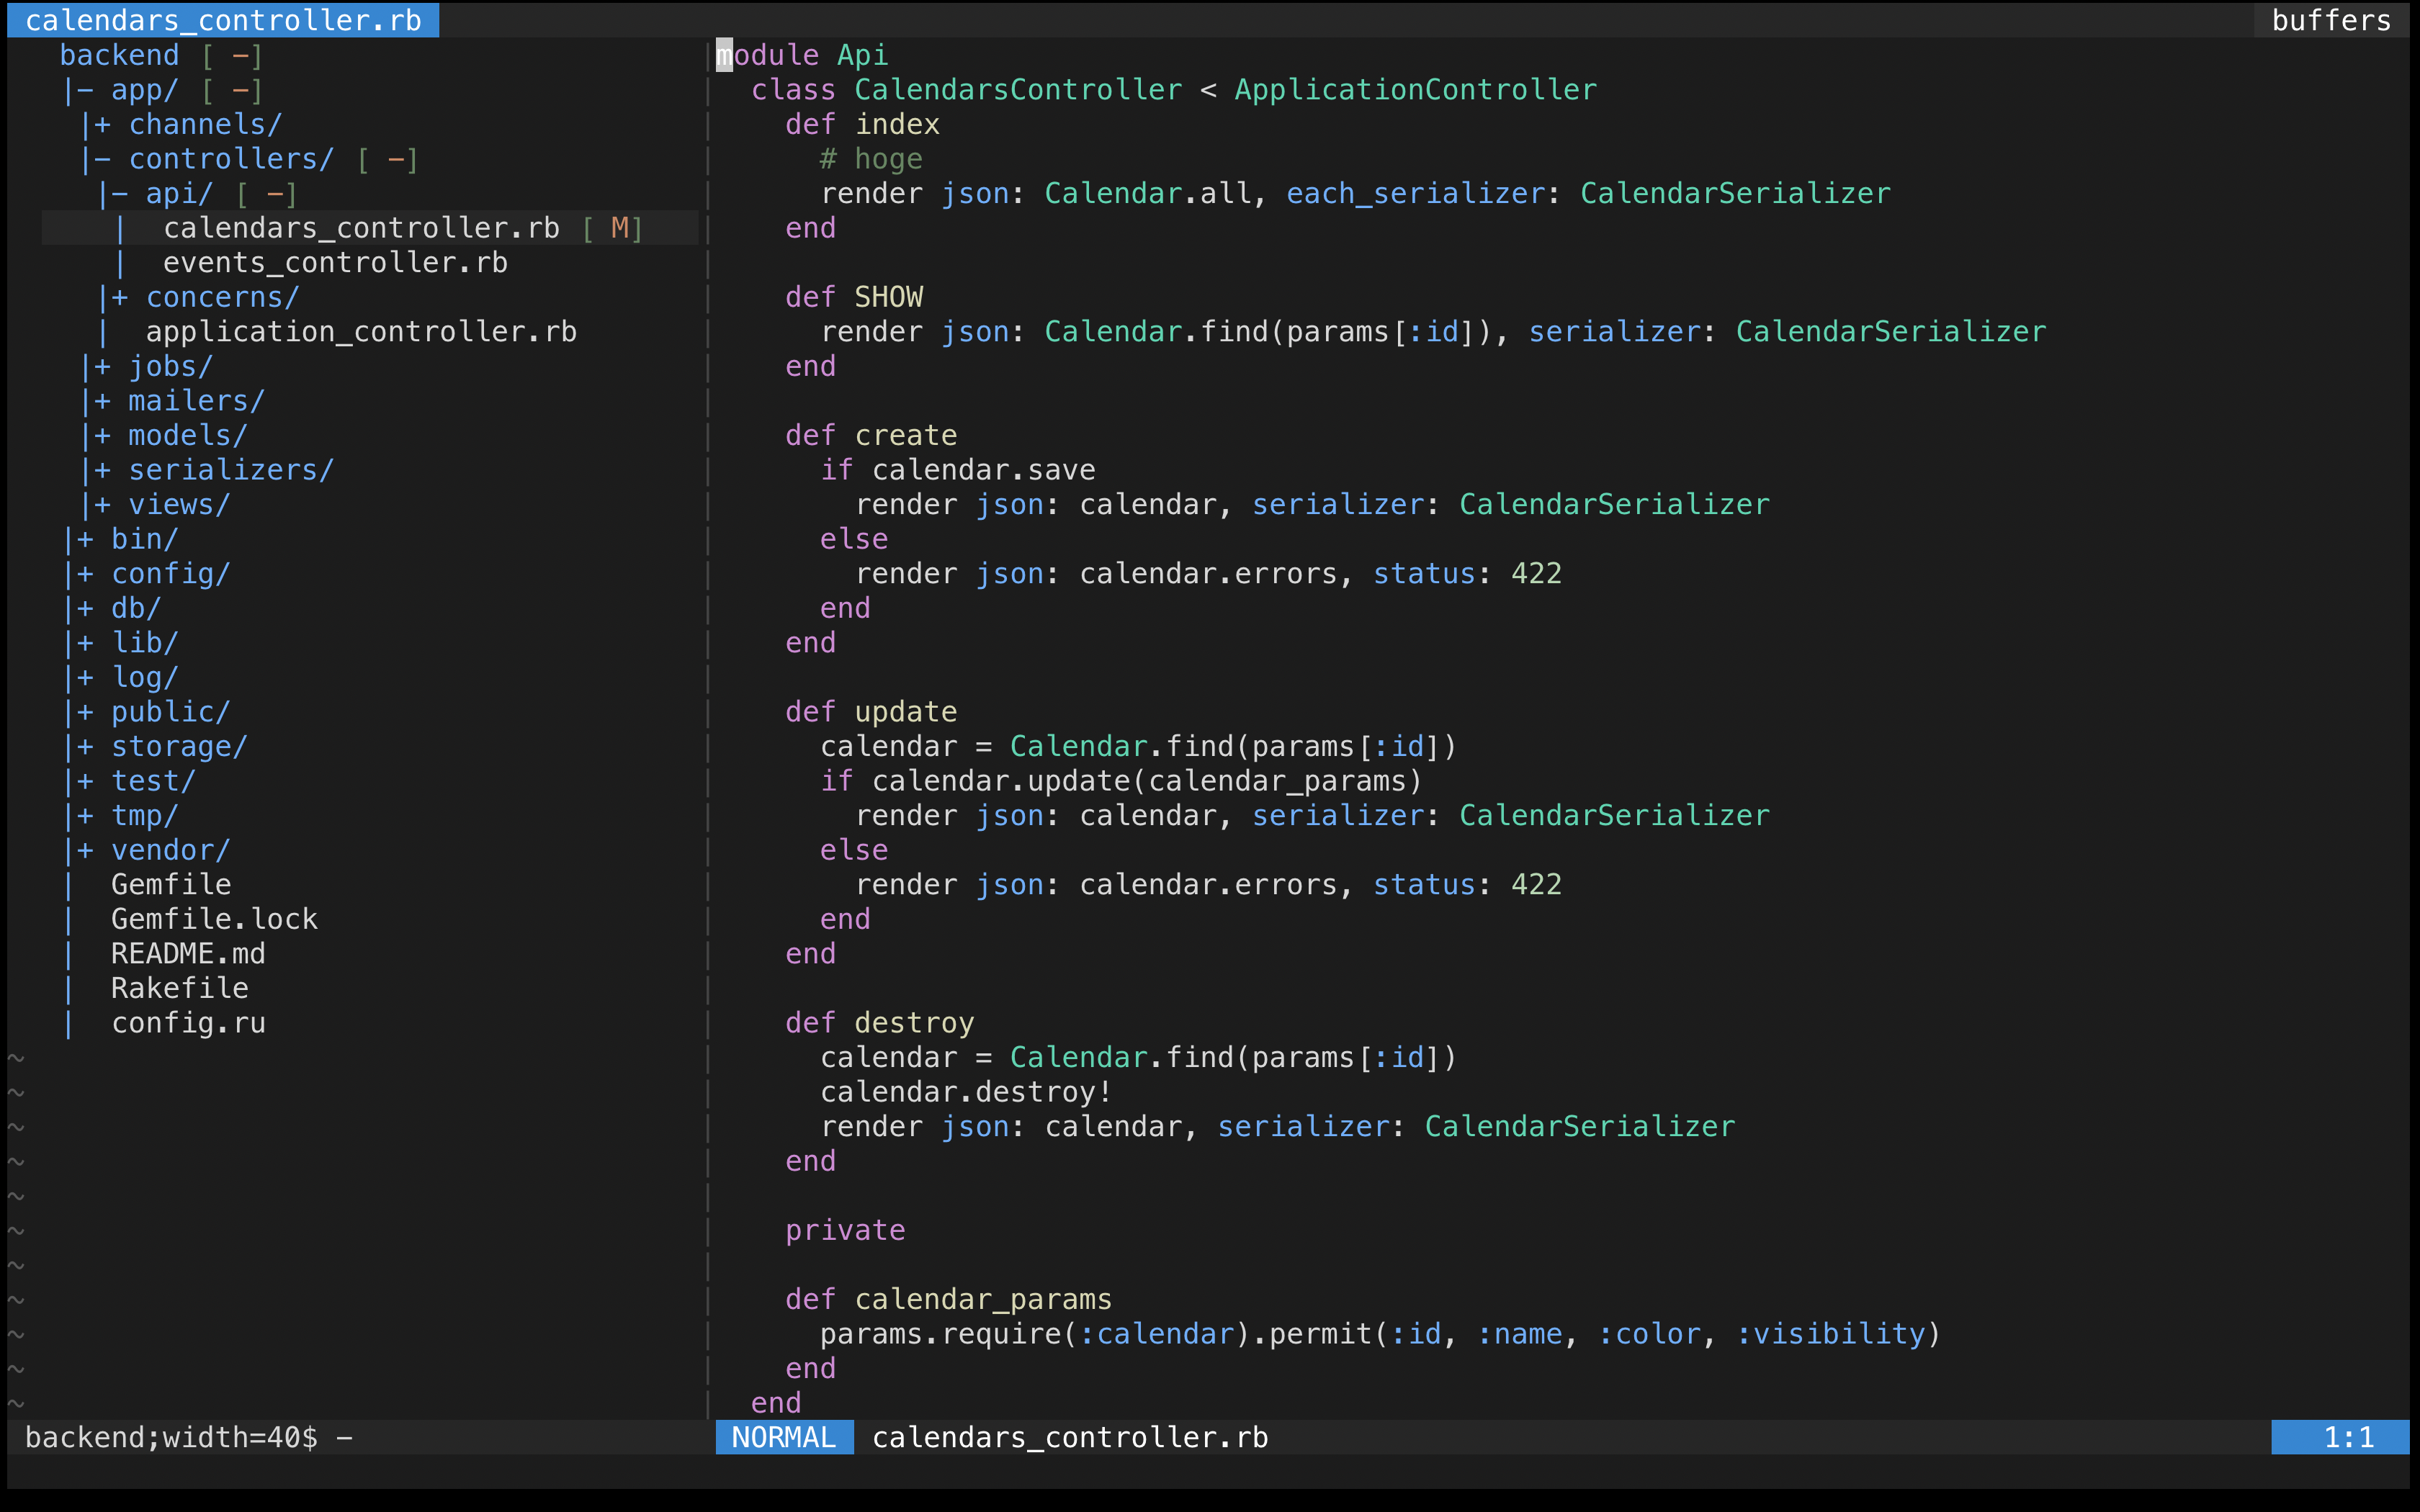Open the buffers list at top right
The height and width of the screenshot is (1512, 2420).
[x=2332, y=20]
